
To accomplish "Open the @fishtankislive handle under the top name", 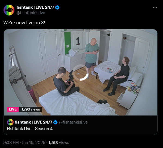I will click(31, 13).
